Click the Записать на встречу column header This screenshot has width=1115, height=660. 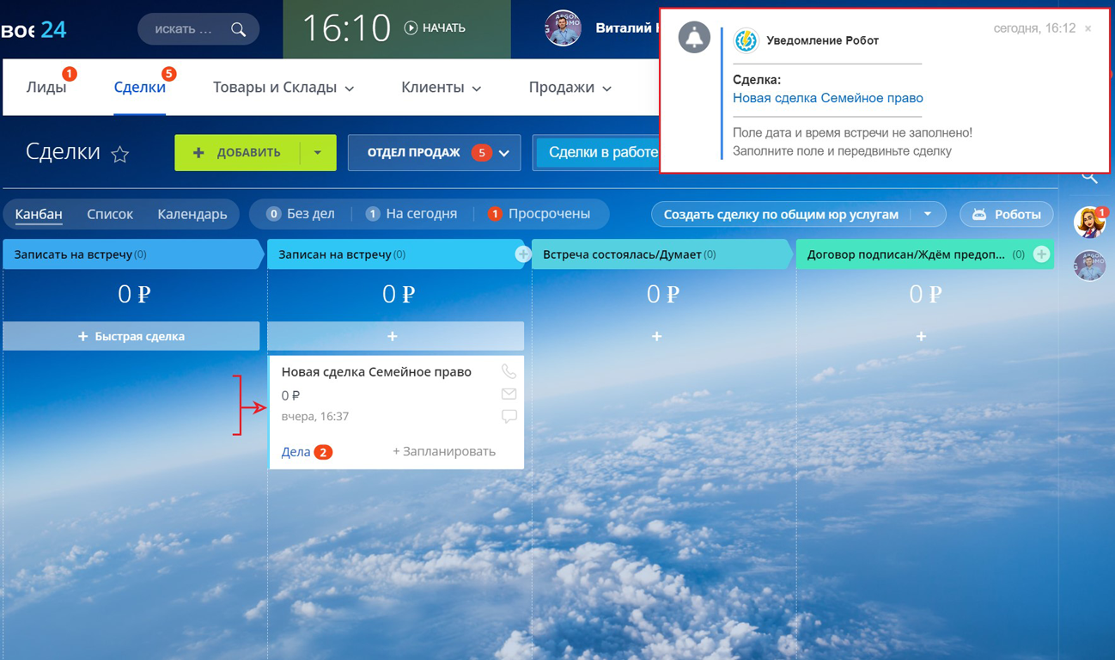(x=133, y=254)
